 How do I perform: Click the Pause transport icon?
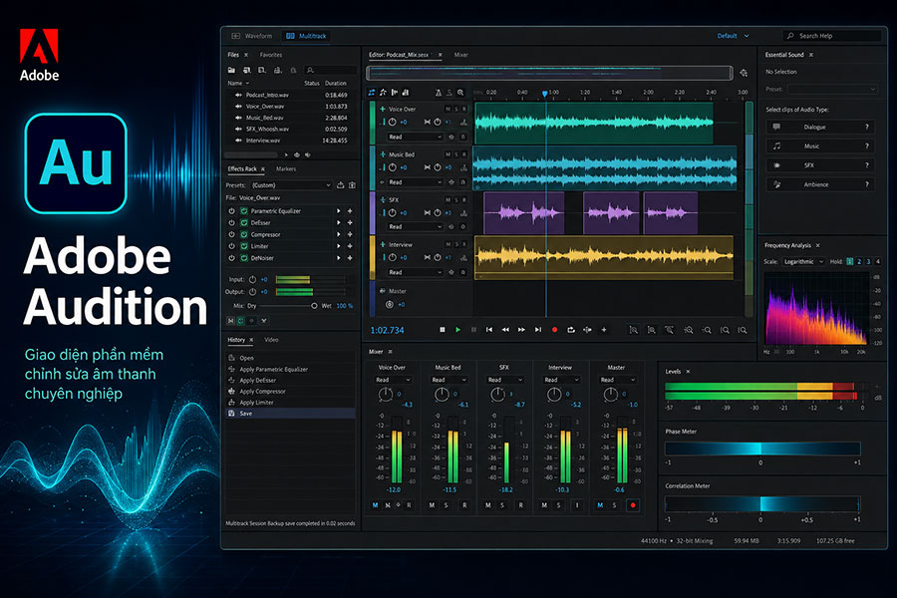[x=473, y=330]
